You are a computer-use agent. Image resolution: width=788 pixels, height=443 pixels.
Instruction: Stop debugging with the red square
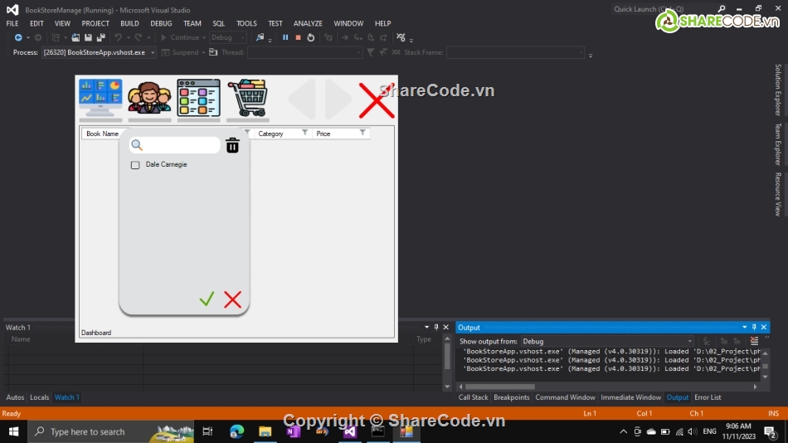298,37
